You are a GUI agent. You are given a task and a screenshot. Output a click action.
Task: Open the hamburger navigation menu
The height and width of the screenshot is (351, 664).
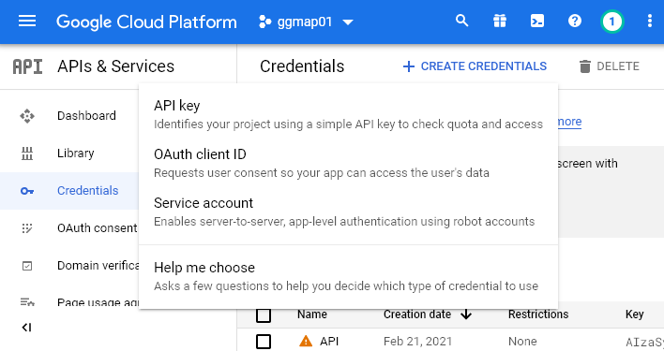tap(27, 22)
